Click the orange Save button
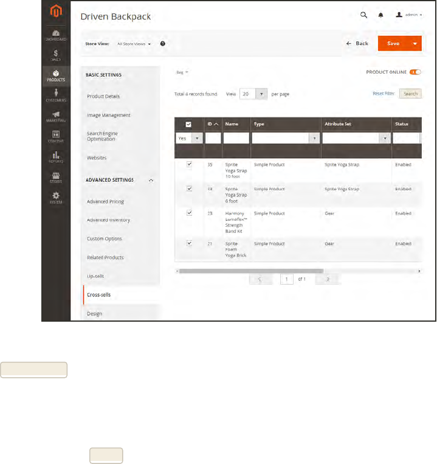The width and height of the screenshot is (437, 464). [x=393, y=44]
